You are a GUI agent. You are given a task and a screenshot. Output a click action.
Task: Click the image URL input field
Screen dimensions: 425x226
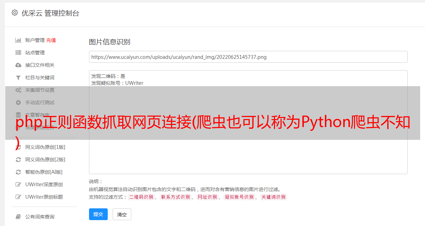pyautogui.click(x=248, y=57)
